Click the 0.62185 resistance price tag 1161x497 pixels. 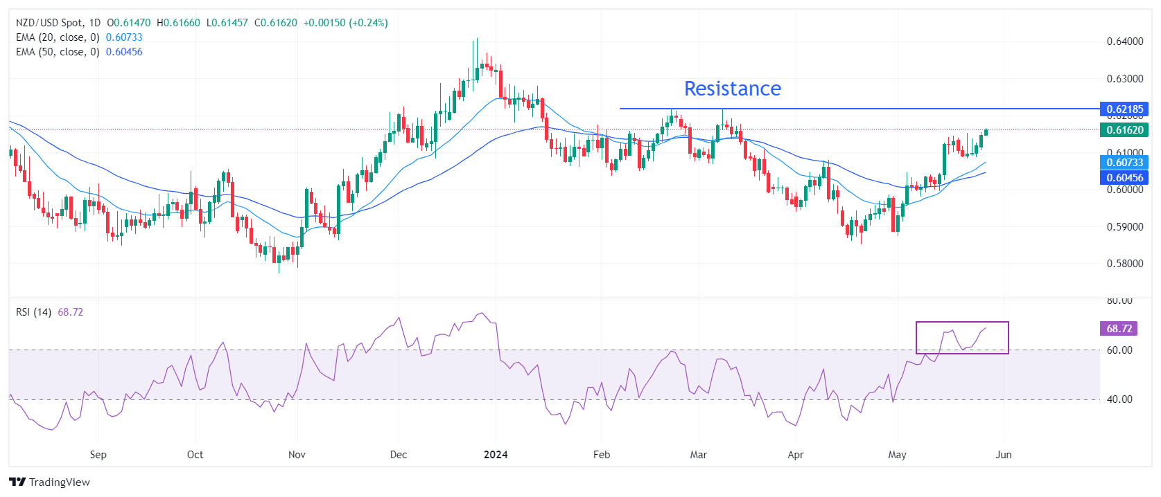[x=1124, y=109]
